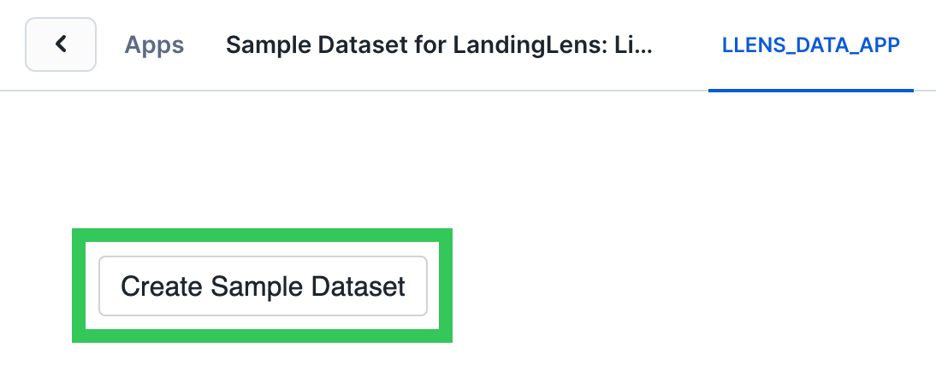Switch to the LLENS_DATA_APP tab
Image resolution: width=936 pixels, height=377 pixels.
tap(810, 45)
